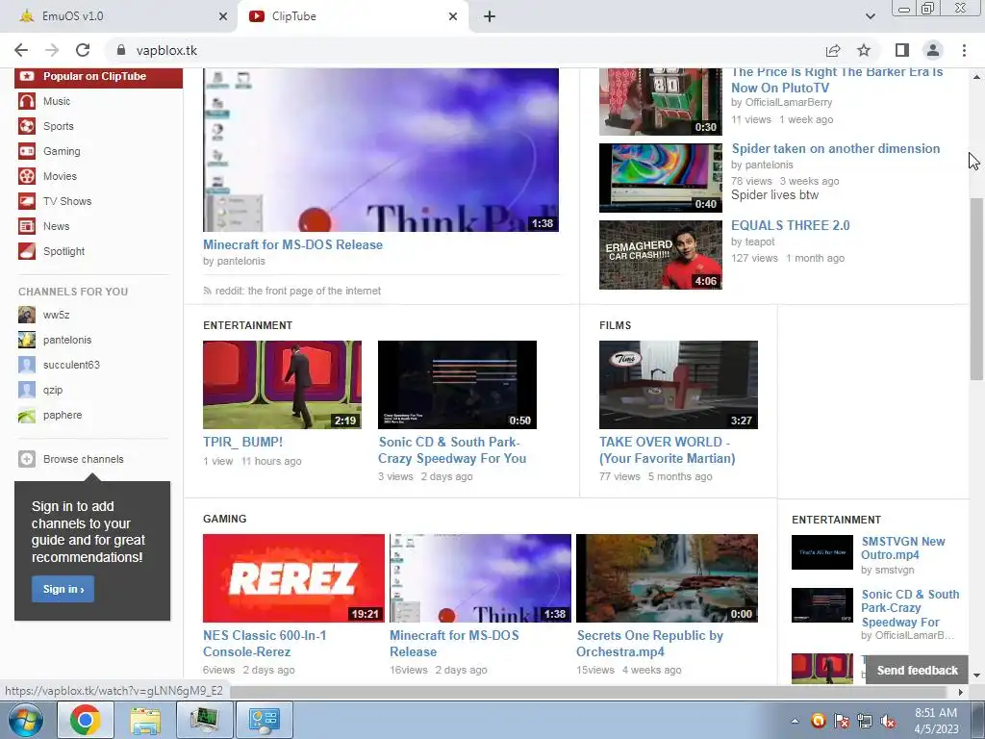The image size is (985, 739).
Task: Click the REREZ video thumbnail
Action: [x=293, y=578]
